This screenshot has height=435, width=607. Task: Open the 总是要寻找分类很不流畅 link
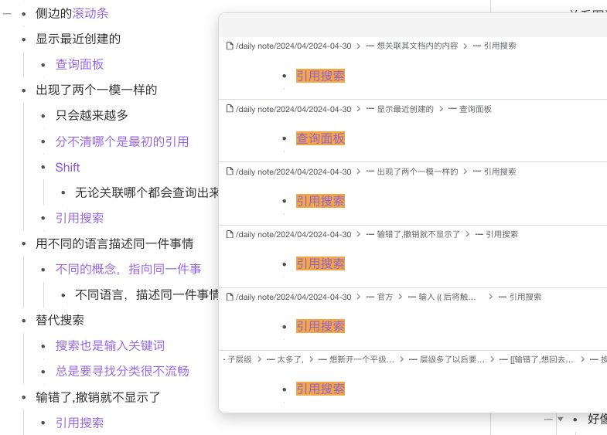tap(122, 371)
